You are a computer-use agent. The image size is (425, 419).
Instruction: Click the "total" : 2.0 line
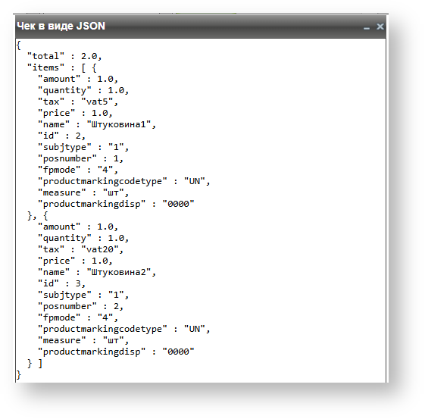[64, 56]
